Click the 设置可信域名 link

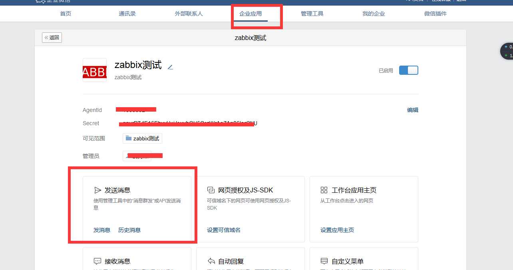(x=224, y=230)
